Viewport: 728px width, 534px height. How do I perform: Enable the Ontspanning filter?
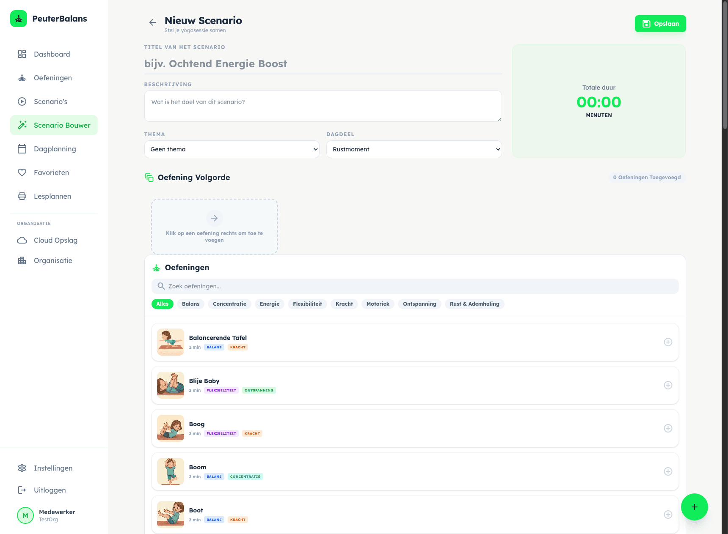(419, 304)
